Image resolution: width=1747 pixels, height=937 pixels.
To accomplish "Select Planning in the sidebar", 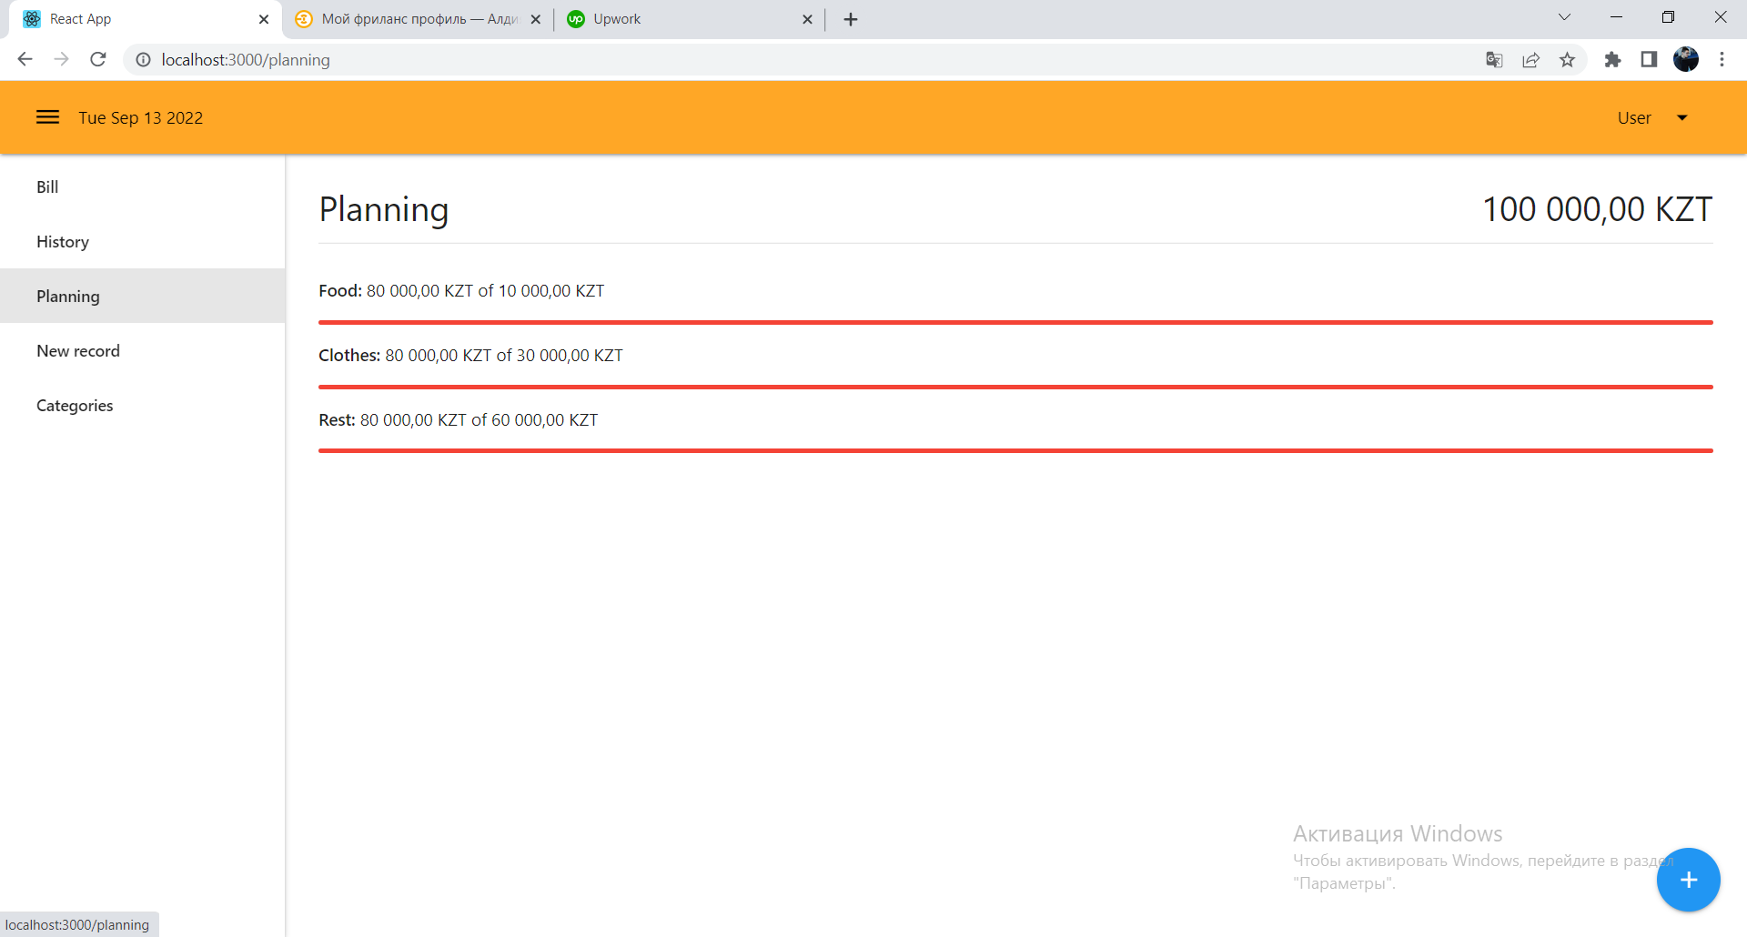I will click(143, 296).
